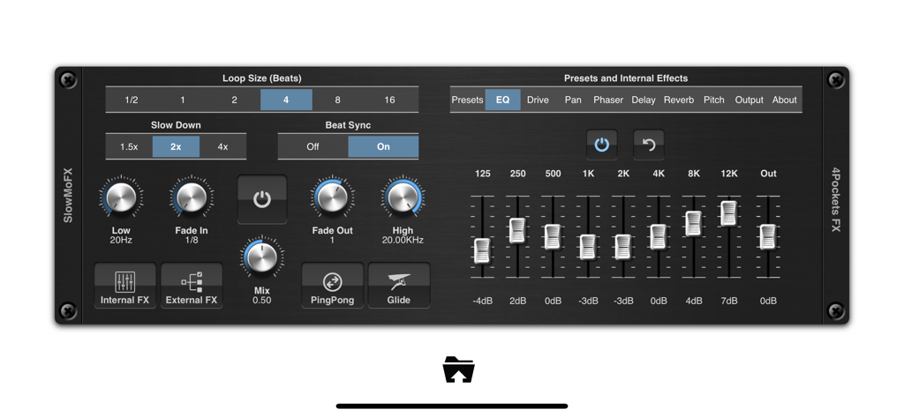The width and height of the screenshot is (904, 417).
Task: Click the Loop Size (Beats) heading
Action: (x=261, y=78)
